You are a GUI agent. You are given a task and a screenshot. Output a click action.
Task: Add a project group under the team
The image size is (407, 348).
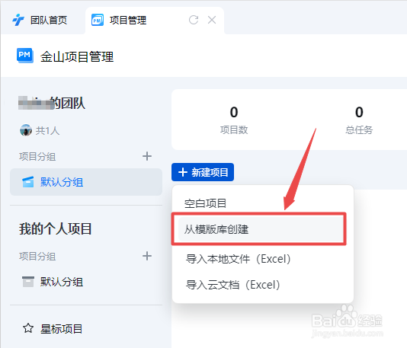tap(147, 156)
